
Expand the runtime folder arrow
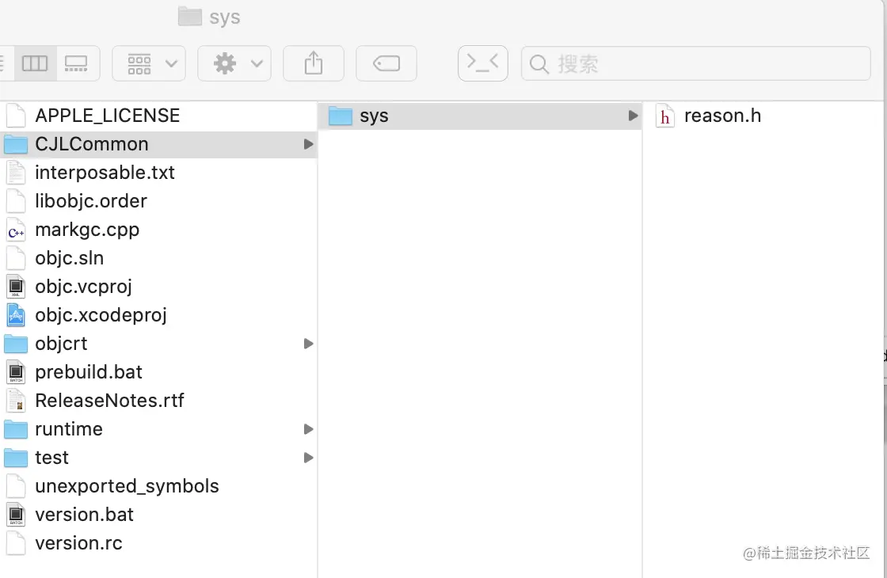tap(308, 428)
